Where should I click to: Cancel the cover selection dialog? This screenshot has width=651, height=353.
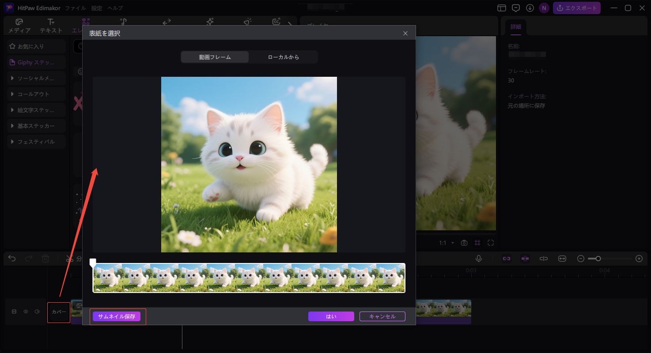pyautogui.click(x=382, y=316)
